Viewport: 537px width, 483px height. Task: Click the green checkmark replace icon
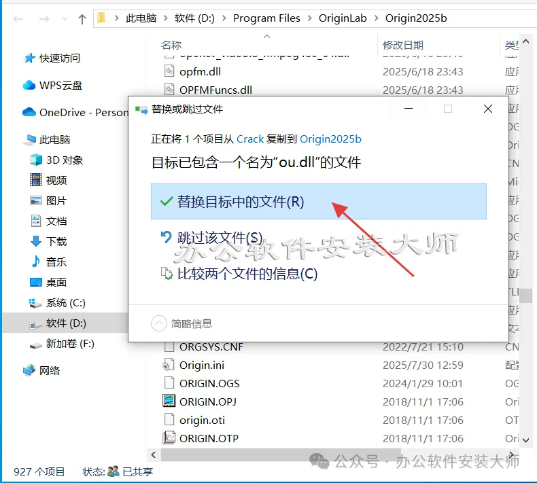coord(167,202)
